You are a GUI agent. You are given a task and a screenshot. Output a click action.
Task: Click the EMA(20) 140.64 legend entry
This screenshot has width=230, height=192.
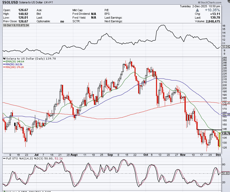[13, 62]
